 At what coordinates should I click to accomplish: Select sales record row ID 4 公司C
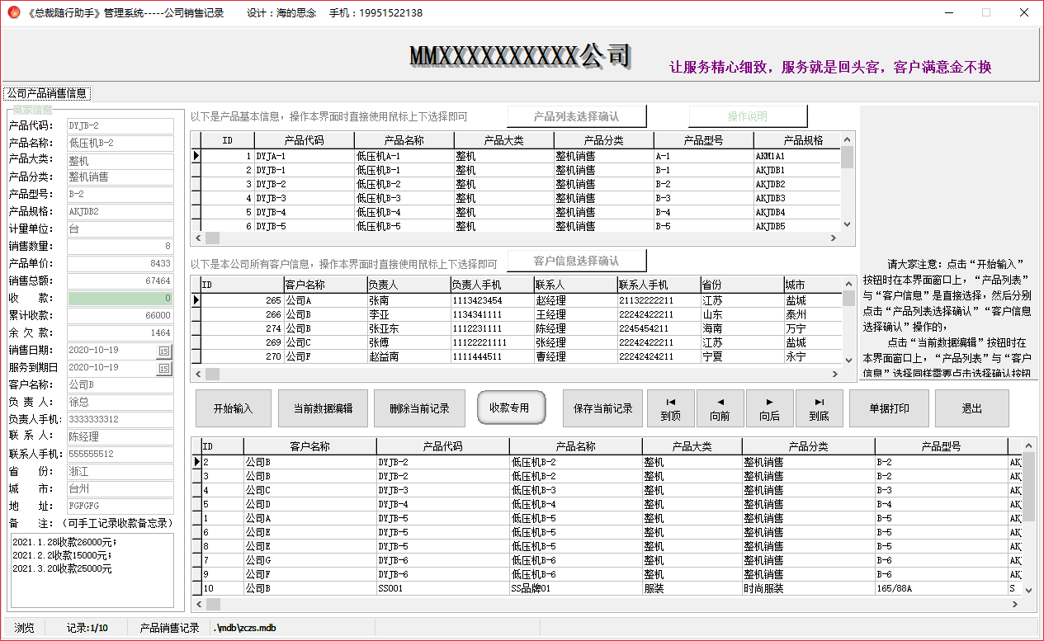tap(607, 490)
